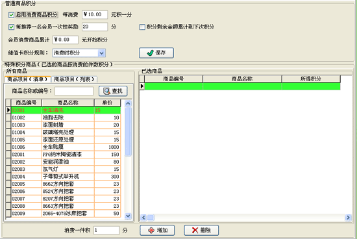Viewport: 357px width, 239px height.
Task: Click the 单价 column header
Action: (107, 103)
